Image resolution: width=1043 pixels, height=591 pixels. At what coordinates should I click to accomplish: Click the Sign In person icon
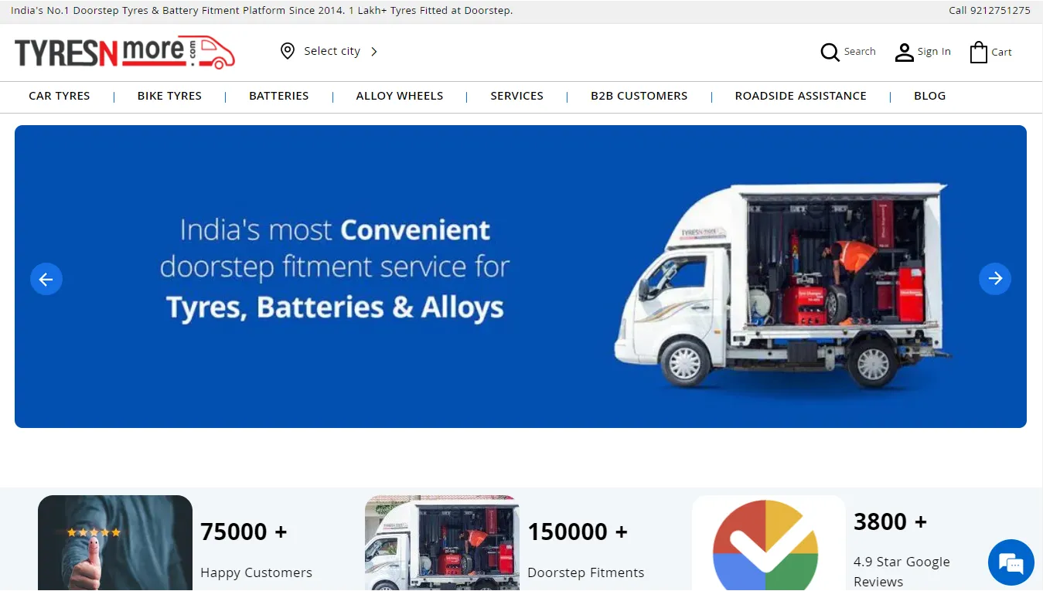click(x=904, y=53)
